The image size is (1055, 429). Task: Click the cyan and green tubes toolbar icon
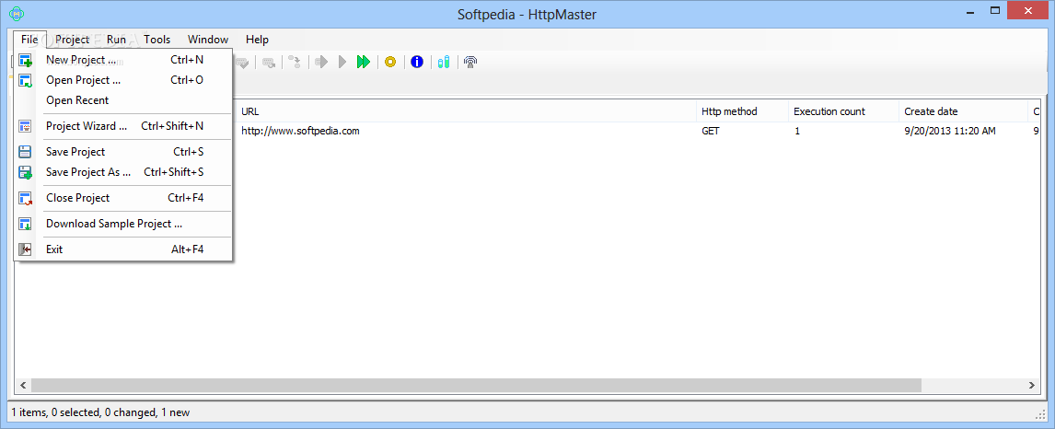click(x=443, y=62)
